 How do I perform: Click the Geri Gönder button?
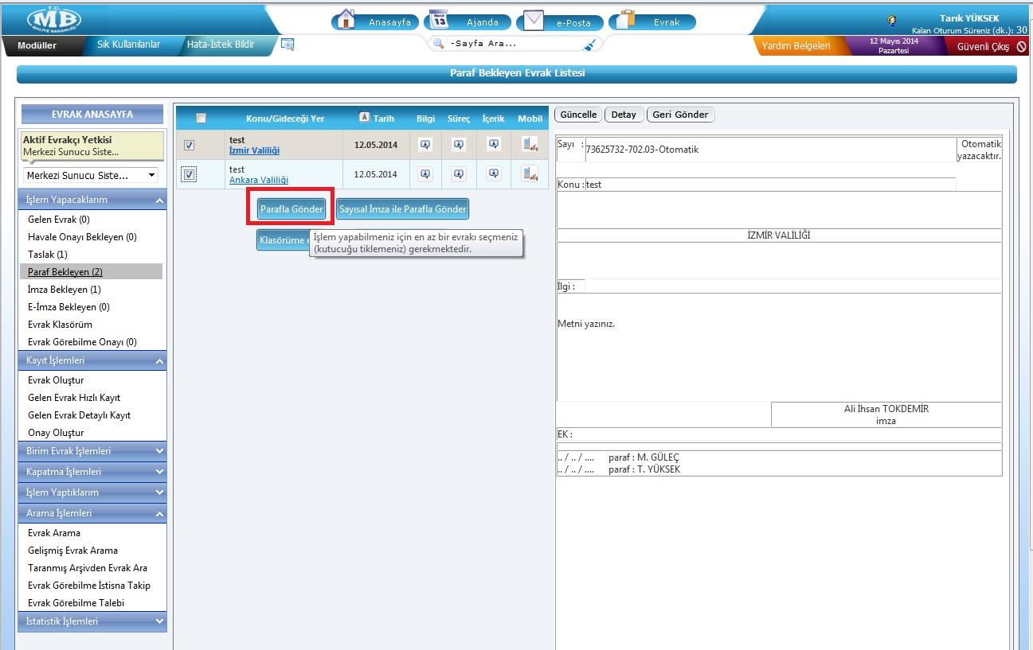[680, 115]
